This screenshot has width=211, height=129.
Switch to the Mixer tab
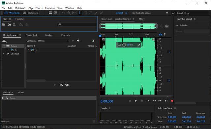click(x=141, y=19)
